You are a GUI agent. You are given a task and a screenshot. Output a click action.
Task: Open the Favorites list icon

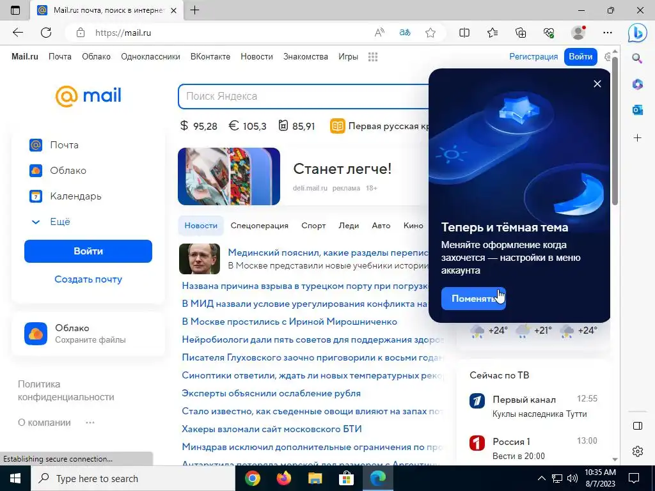493,33
